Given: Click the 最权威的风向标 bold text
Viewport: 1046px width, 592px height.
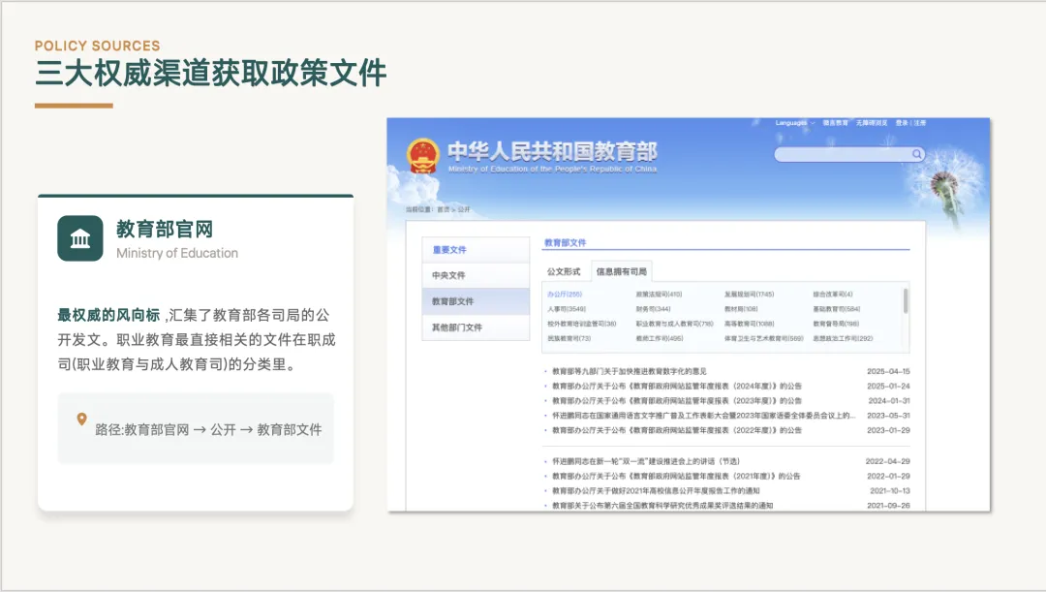Looking at the screenshot, I should click(108, 315).
